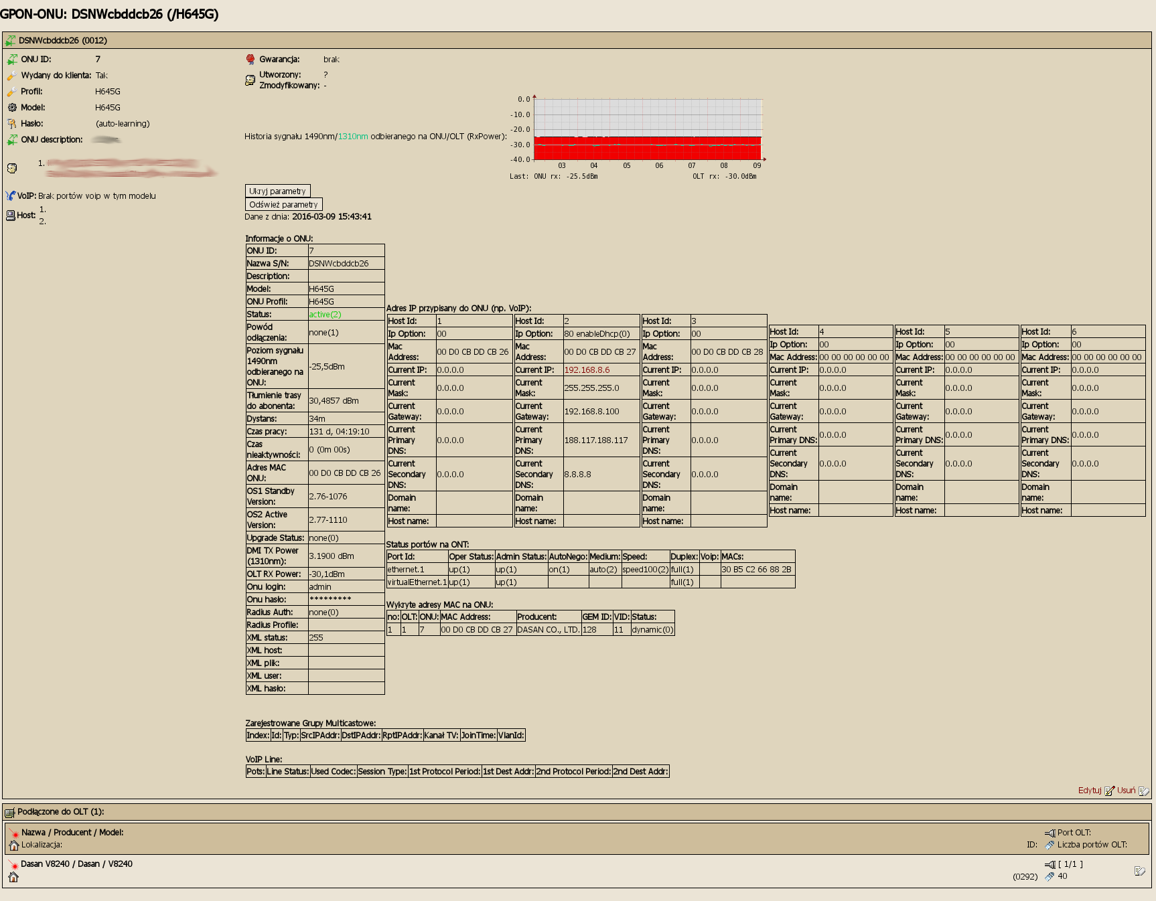1156x901 pixels.
Task: Click OS1 Standby Version value 2.76-1076
Action: click(328, 497)
